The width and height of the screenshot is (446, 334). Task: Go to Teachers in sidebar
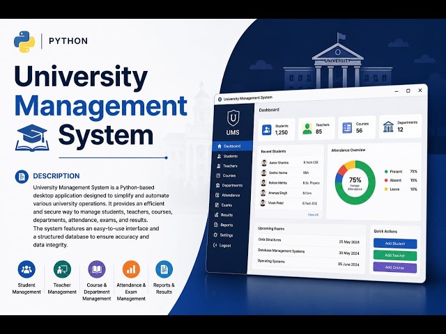[227, 166]
